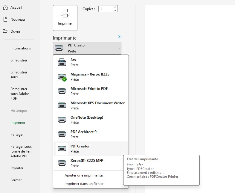Select Microsoft Print to PDF printer

(91, 91)
